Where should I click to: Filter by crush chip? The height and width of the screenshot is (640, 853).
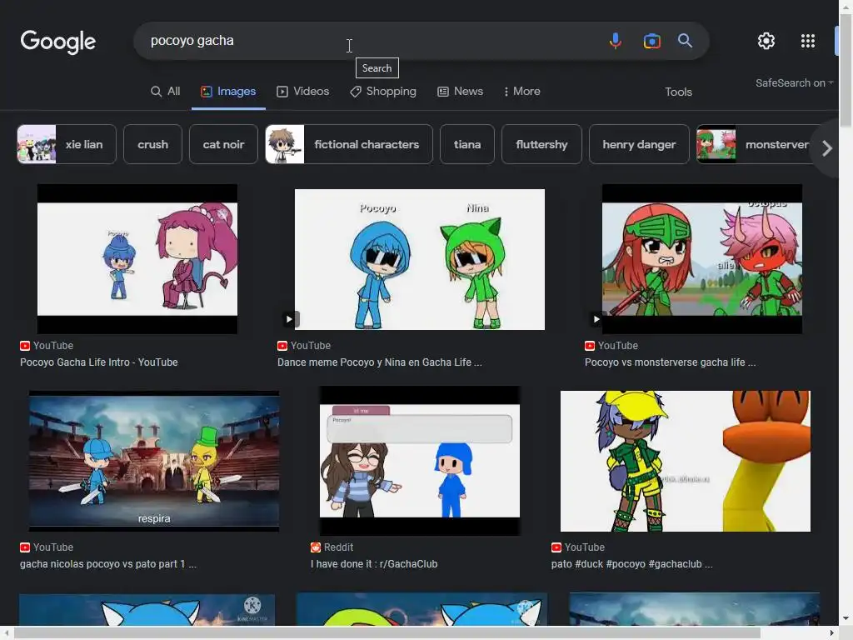[x=153, y=144]
